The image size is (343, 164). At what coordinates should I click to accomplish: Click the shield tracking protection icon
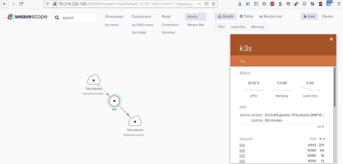tap(48, 4)
